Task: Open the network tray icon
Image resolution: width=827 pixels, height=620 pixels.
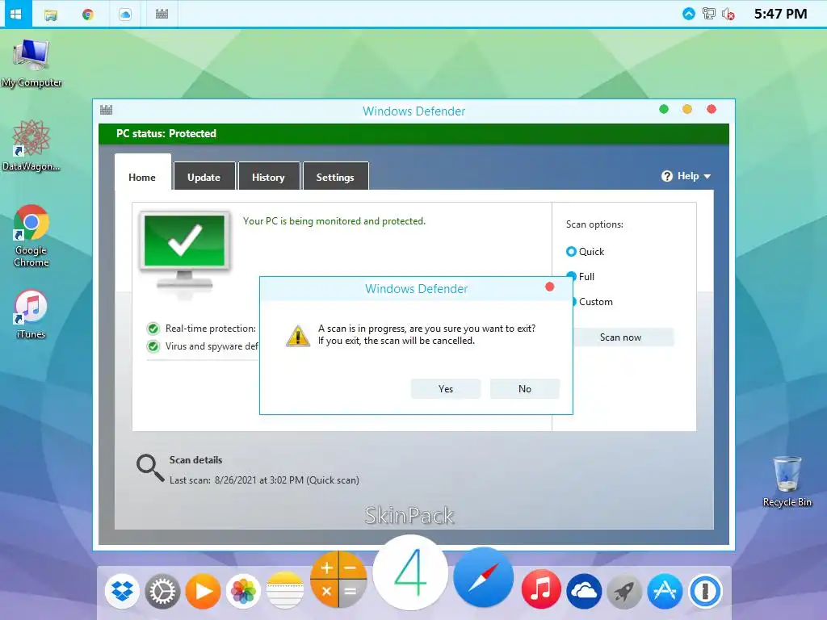Action: coord(709,14)
